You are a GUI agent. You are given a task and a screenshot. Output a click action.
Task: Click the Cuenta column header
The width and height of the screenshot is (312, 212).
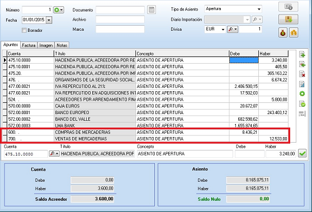(30, 54)
